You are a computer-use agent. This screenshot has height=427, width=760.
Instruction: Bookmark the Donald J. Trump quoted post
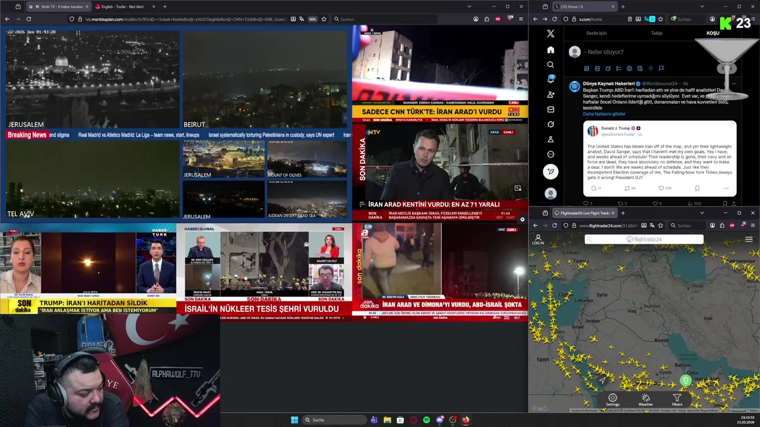coord(697,188)
